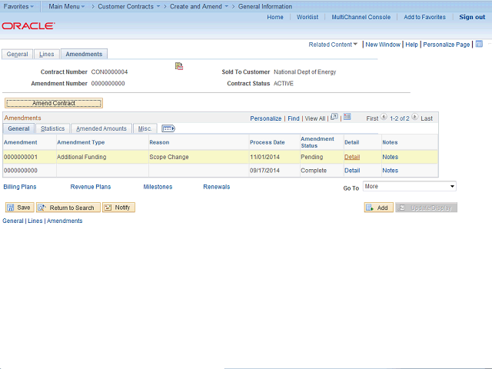
Task: Click the Download to Excel grid icon
Action: [347, 117]
